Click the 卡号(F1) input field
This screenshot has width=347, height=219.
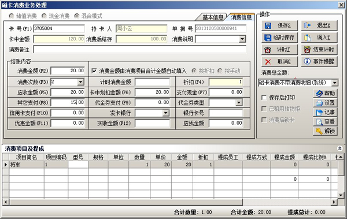[59, 28]
